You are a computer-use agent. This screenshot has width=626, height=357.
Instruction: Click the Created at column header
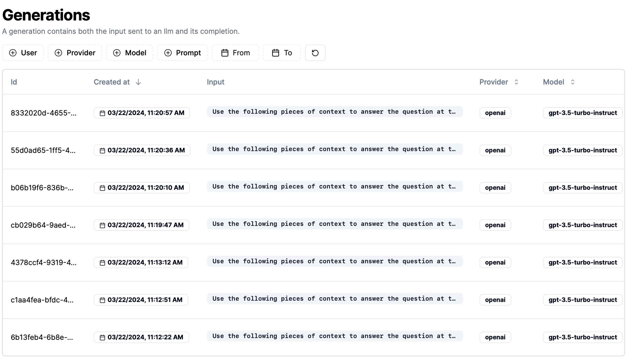(112, 82)
